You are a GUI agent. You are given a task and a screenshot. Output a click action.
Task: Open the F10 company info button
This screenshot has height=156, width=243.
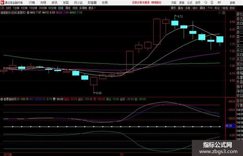pyautogui.click(x=210, y=8)
